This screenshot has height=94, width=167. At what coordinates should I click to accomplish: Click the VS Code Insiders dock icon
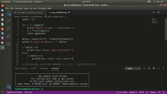point(2,48)
